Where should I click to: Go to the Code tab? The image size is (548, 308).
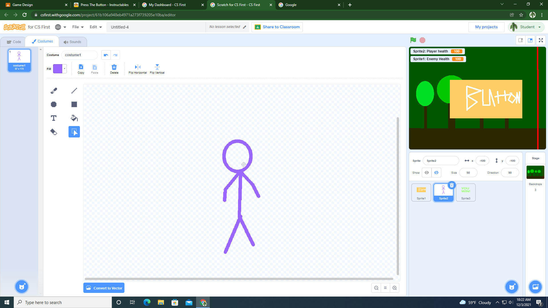(x=14, y=42)
